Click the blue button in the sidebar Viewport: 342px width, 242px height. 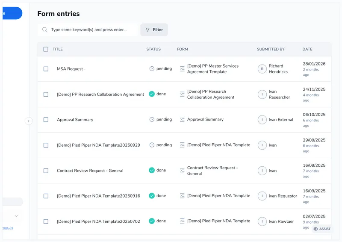coord(12,13)
